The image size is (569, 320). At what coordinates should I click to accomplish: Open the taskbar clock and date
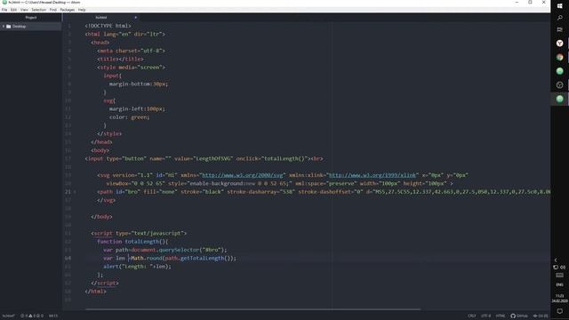[x=559, y=299]
